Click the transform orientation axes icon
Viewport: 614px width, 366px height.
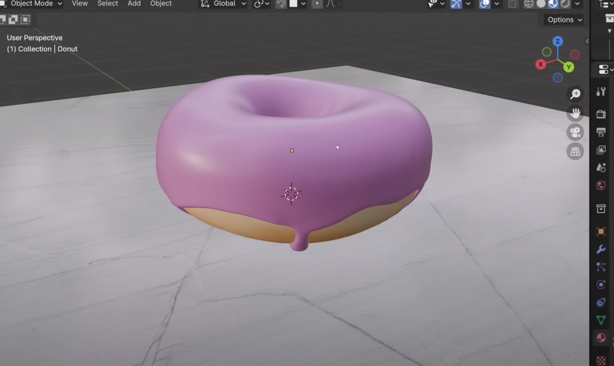[205, 3]
